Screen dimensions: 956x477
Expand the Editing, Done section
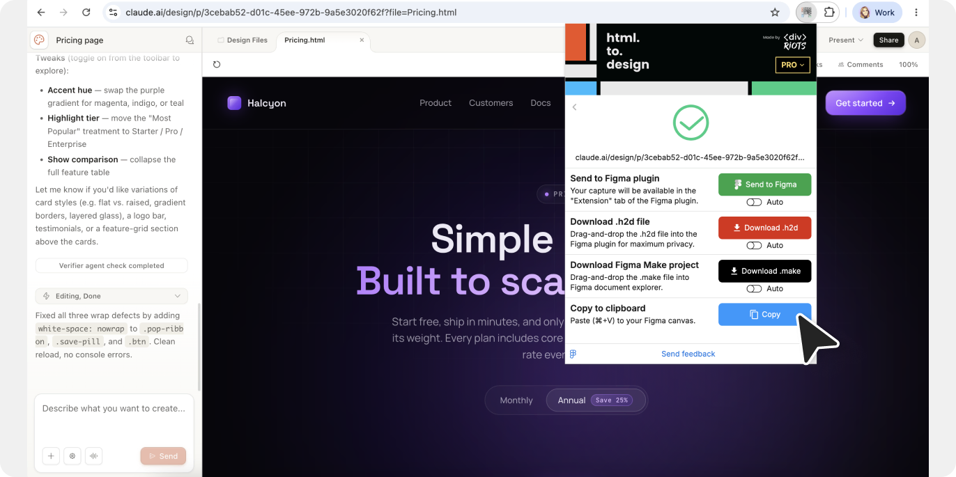[x=111, y=296]
